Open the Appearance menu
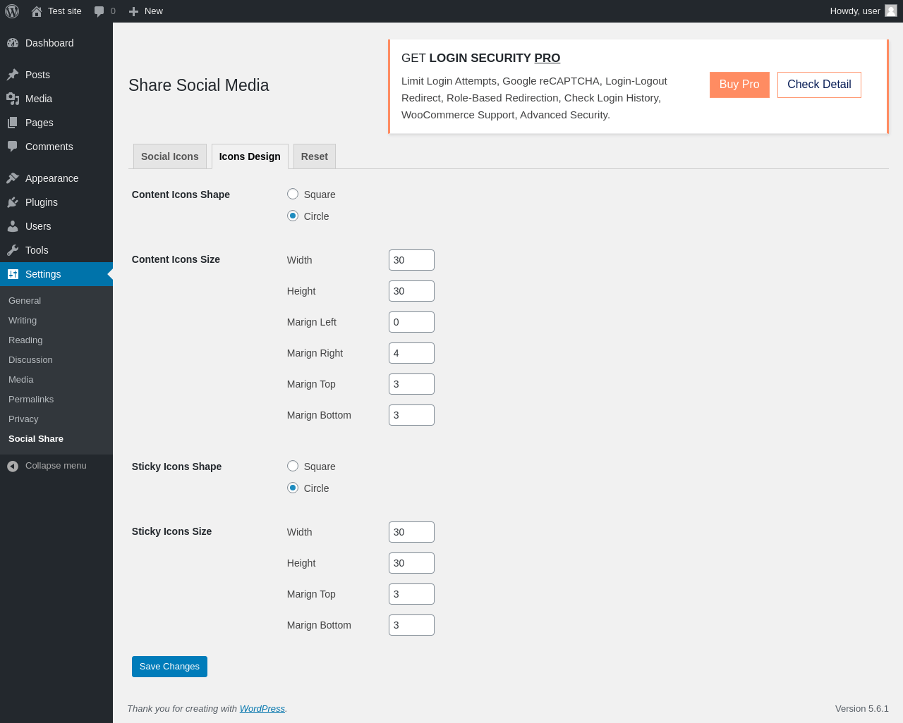 [x=56, y=178]
